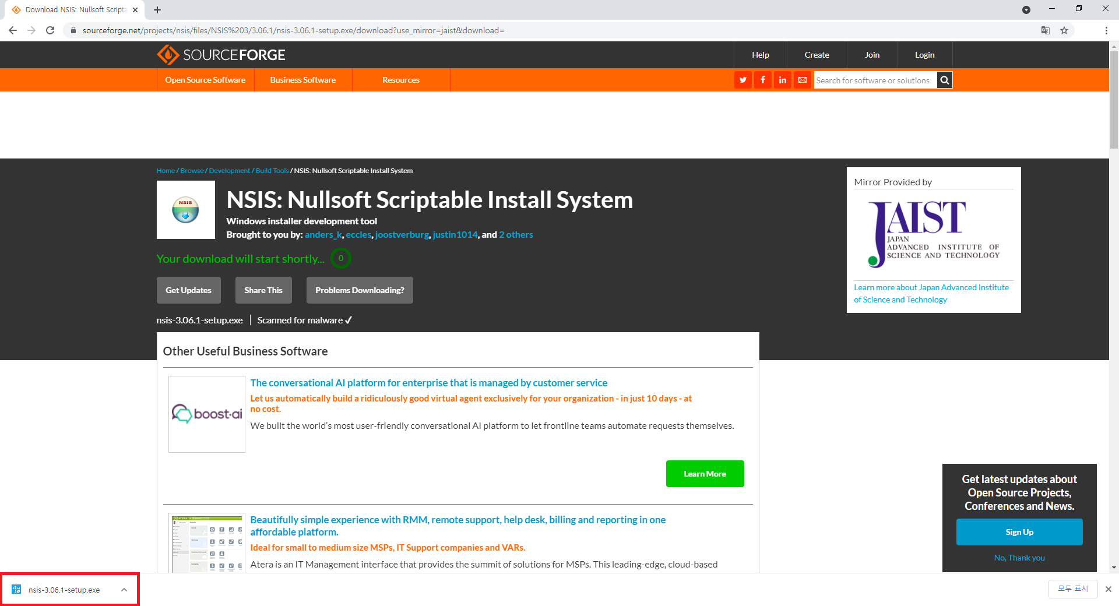Open the Beautifully simple experience with RMM link
Viewport: 1119px width, 606px height.
click(x=458, y=526)
